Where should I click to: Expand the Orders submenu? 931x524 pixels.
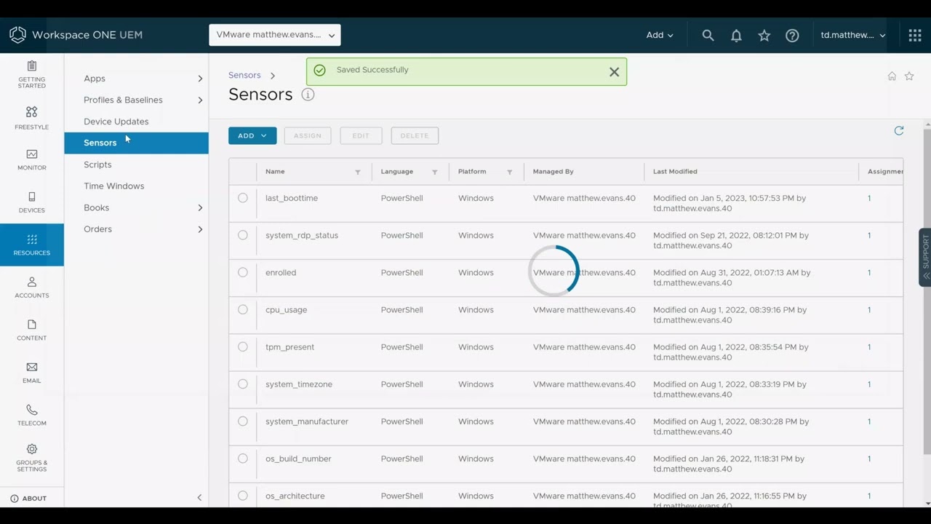(x=200, y=229)
